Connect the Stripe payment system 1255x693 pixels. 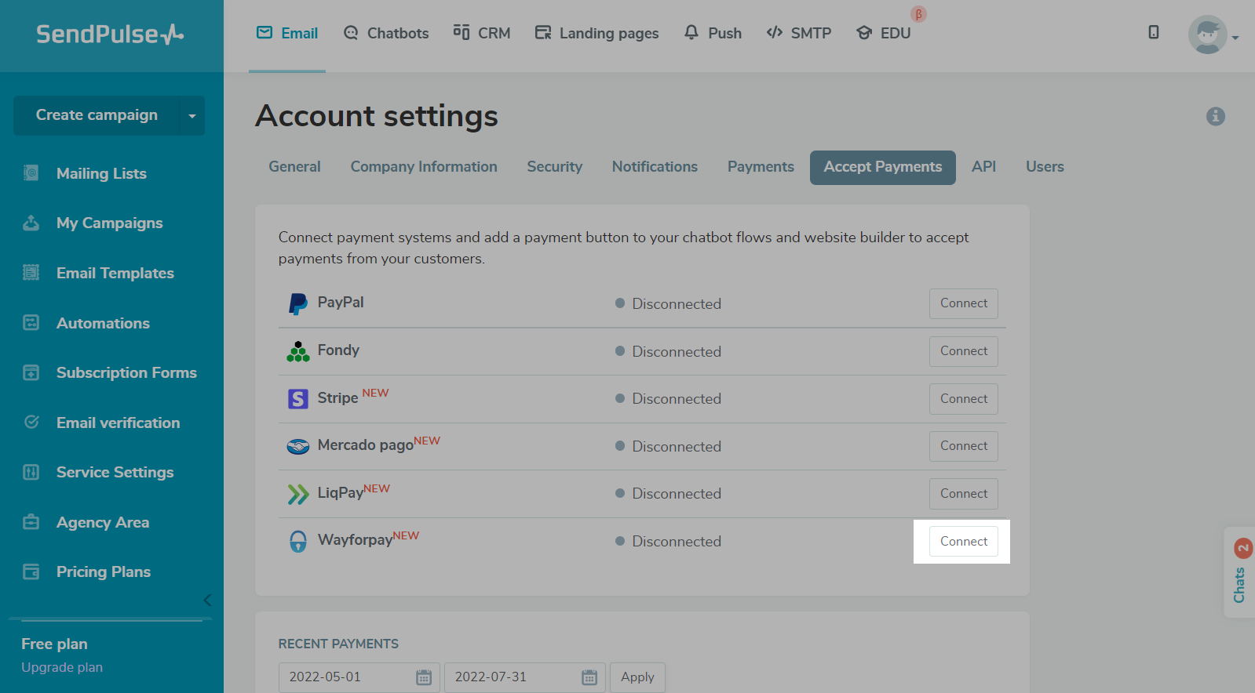963,399
